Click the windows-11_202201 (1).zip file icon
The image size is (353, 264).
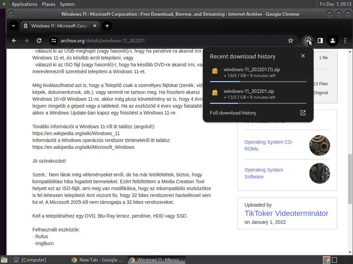[x=215, y=71]
